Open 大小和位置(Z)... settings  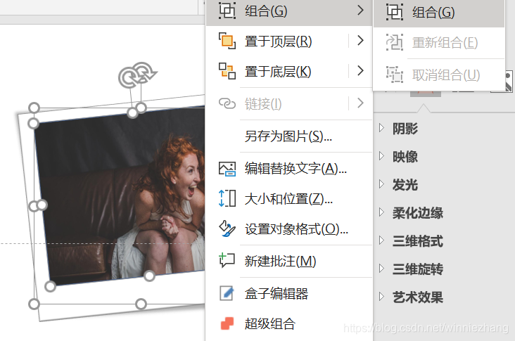pos(289,198)
